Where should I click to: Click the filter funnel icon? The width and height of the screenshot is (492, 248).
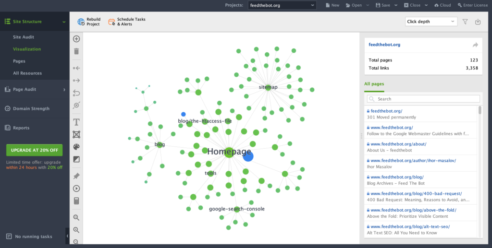(x=465, y=22)
